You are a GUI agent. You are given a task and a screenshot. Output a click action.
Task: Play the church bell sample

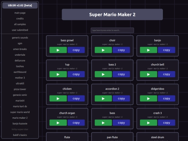point(148,74)
